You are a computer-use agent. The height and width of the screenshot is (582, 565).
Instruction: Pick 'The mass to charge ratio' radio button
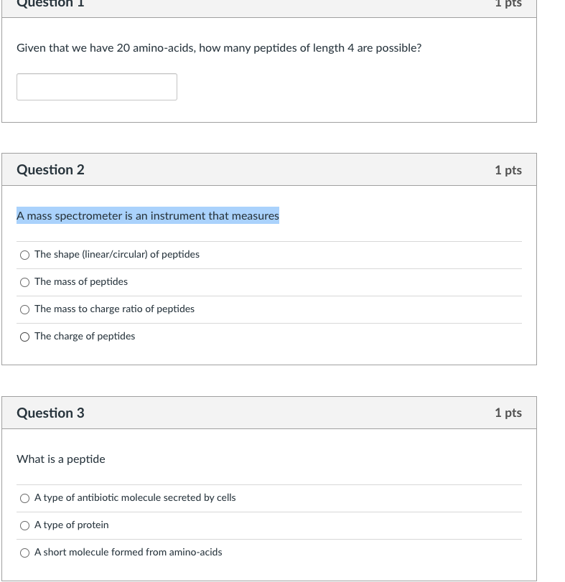point(25,309)
